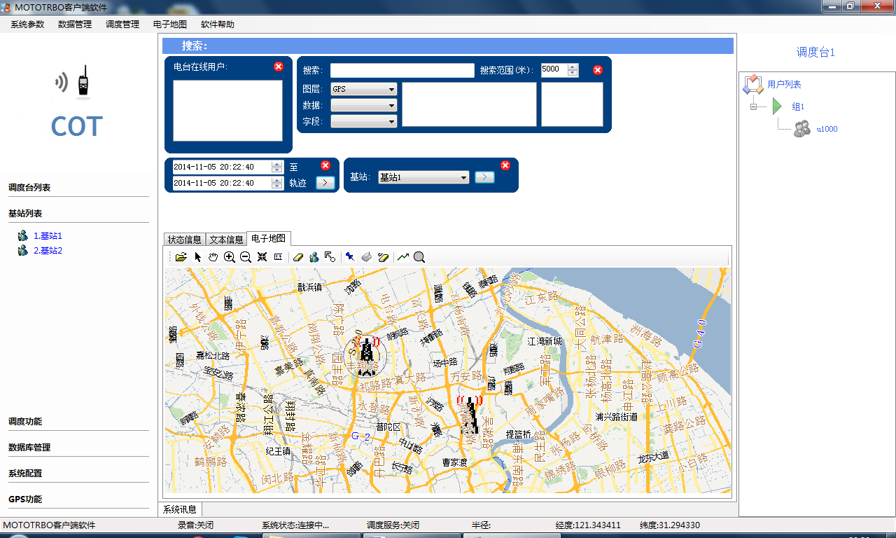Click the 基站1 icon in sidebar list
The height and width of the screenshot is (538, 896).
tap(23, 236)
